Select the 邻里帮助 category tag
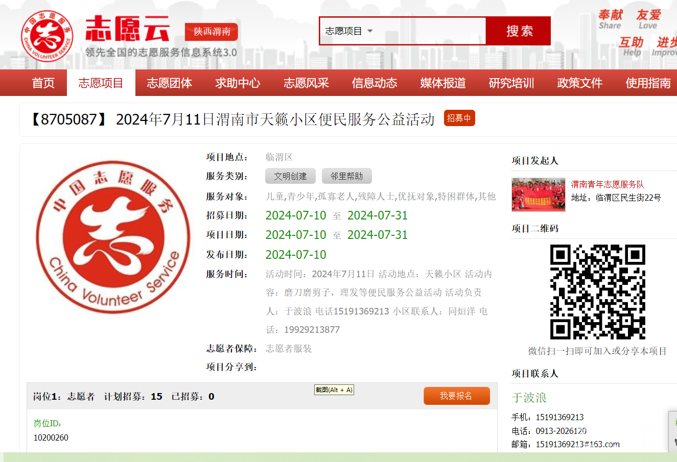 (x=346, y=176)
